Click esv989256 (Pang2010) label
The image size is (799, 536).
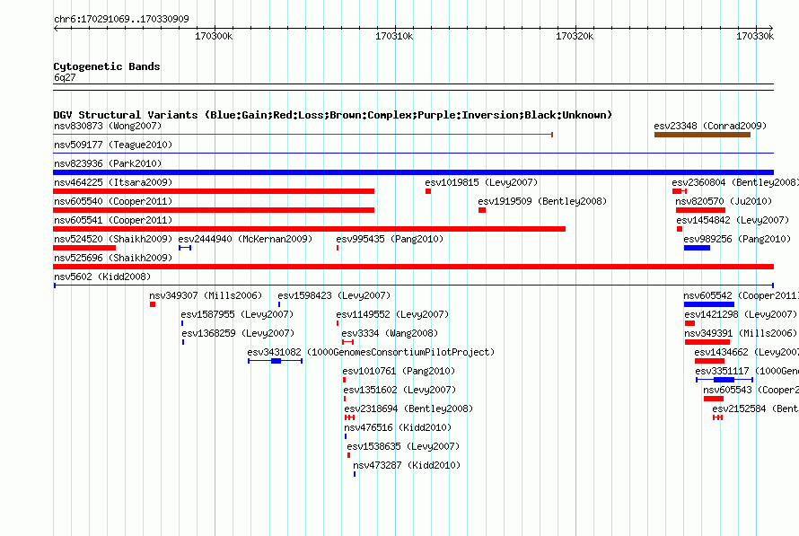pyautogui.click(x=737, y=239)
